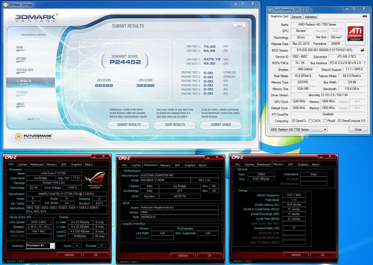The width and height of the screenshot is (373, 265).
Task: Toggle the PhysX checkbox
Action: (325, 121)
